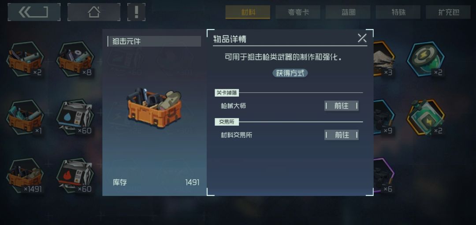Switch to the 夸夸卡 tab
The width and height of the screenshot is (476, 225).
coord(298,12)
